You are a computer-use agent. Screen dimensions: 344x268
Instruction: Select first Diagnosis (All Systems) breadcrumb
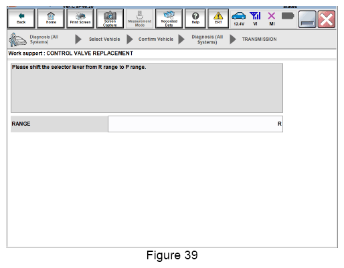click(44, 39)
